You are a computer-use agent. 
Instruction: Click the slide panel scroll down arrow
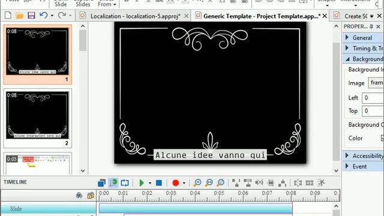tap(83, 170)
